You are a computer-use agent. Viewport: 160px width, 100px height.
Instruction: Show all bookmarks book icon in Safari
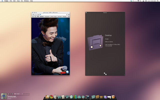coord(35,16)
